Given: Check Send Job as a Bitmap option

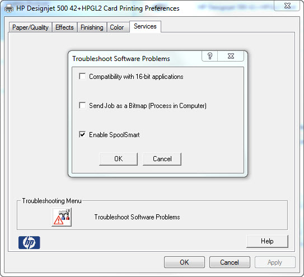Looking at the screenshot, I should pos(82,105).
